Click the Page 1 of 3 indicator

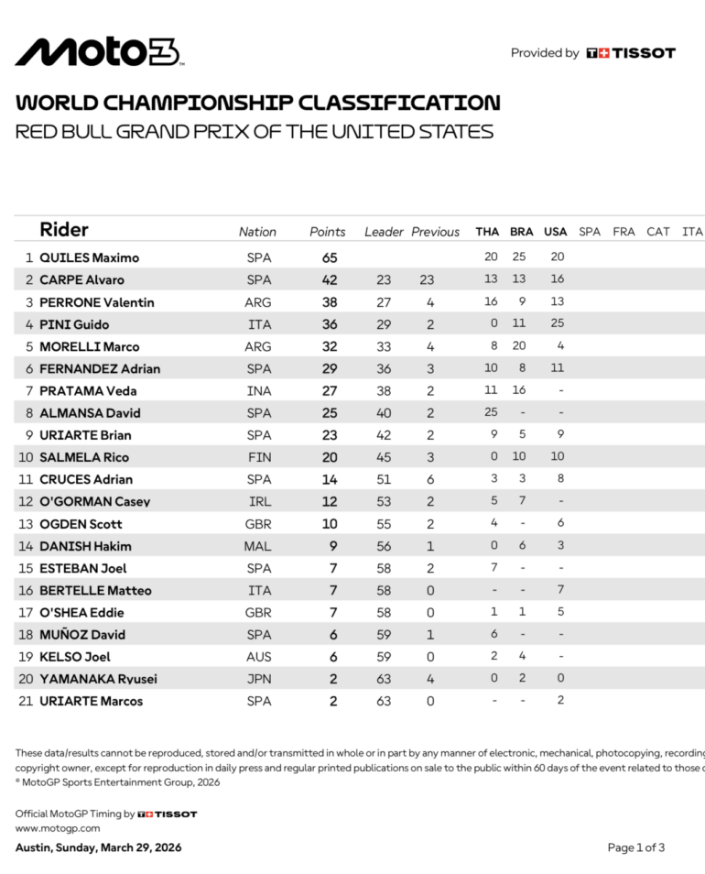click(636, 847)
